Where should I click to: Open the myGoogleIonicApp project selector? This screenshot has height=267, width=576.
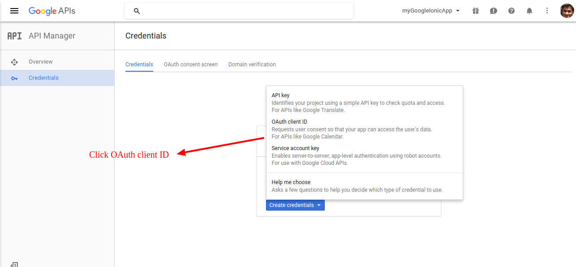[431, 11]
